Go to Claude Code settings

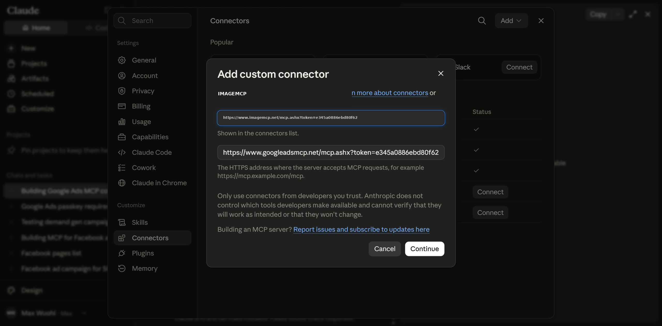coord(152,152)
